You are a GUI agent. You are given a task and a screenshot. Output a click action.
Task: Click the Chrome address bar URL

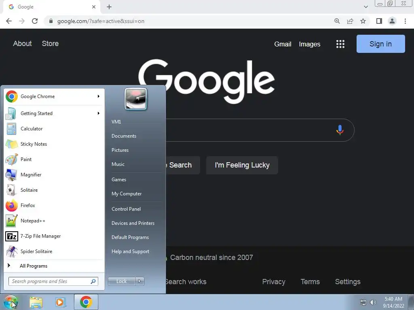tap(101, 21)
